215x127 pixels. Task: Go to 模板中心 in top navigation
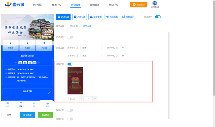coord(56,5)
